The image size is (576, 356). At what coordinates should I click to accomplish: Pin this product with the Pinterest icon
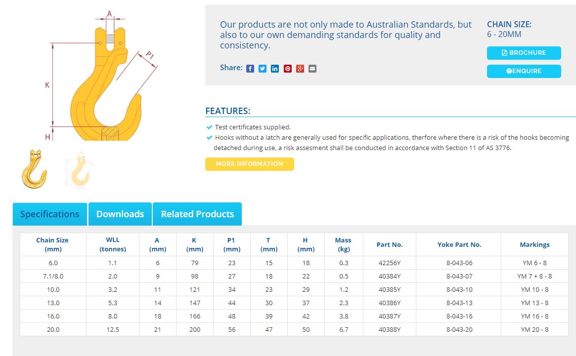click(x=288, y=69)
